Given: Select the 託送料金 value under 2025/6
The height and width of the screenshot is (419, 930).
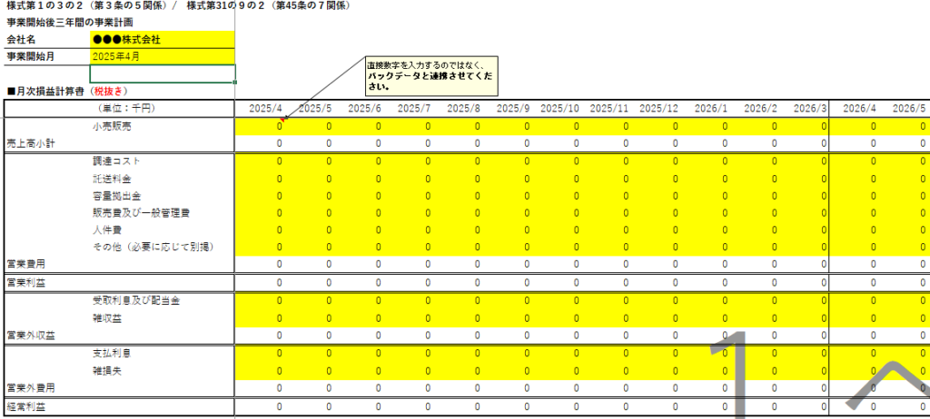Looking at the screenshot, I should (x=364, y=179).
